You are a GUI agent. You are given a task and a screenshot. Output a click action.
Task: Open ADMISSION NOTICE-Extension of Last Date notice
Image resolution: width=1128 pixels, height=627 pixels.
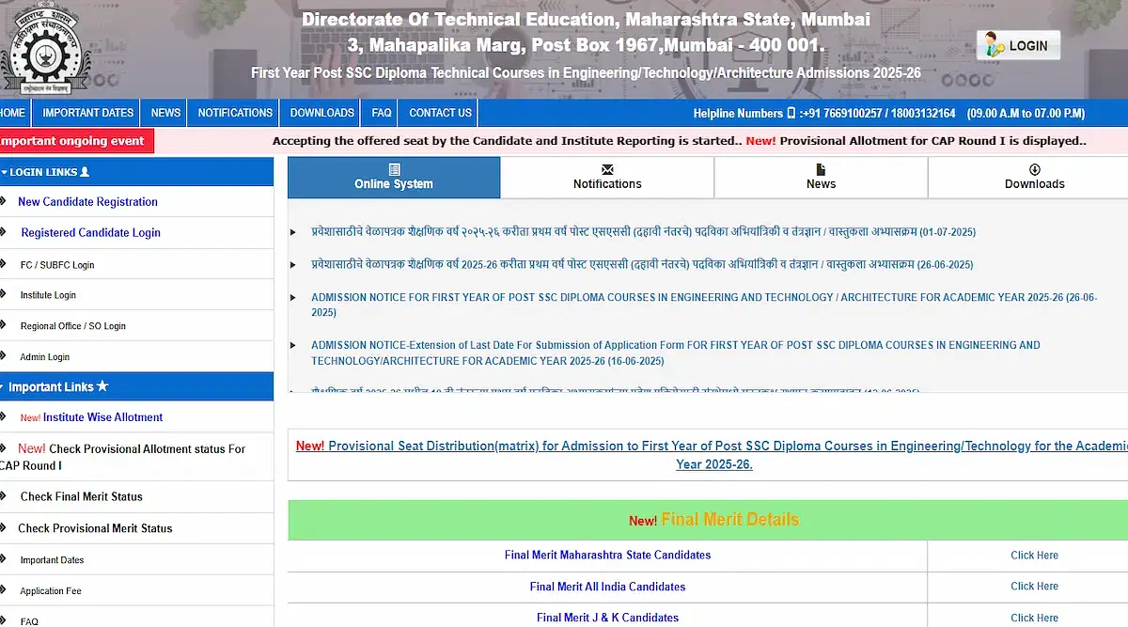pos(676,353)
